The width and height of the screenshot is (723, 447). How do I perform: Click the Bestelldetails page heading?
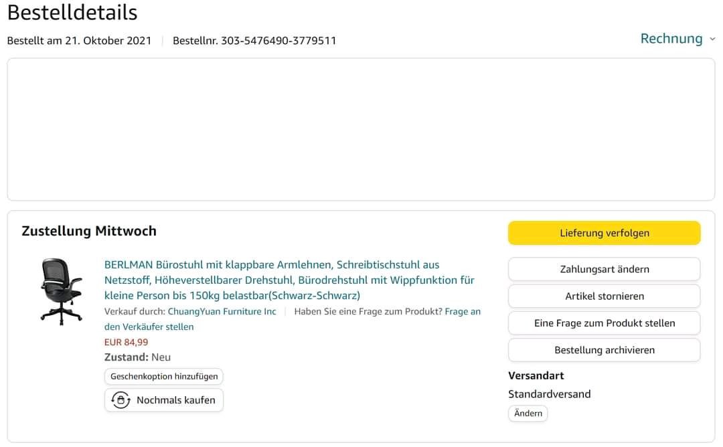tap(72, 12)
